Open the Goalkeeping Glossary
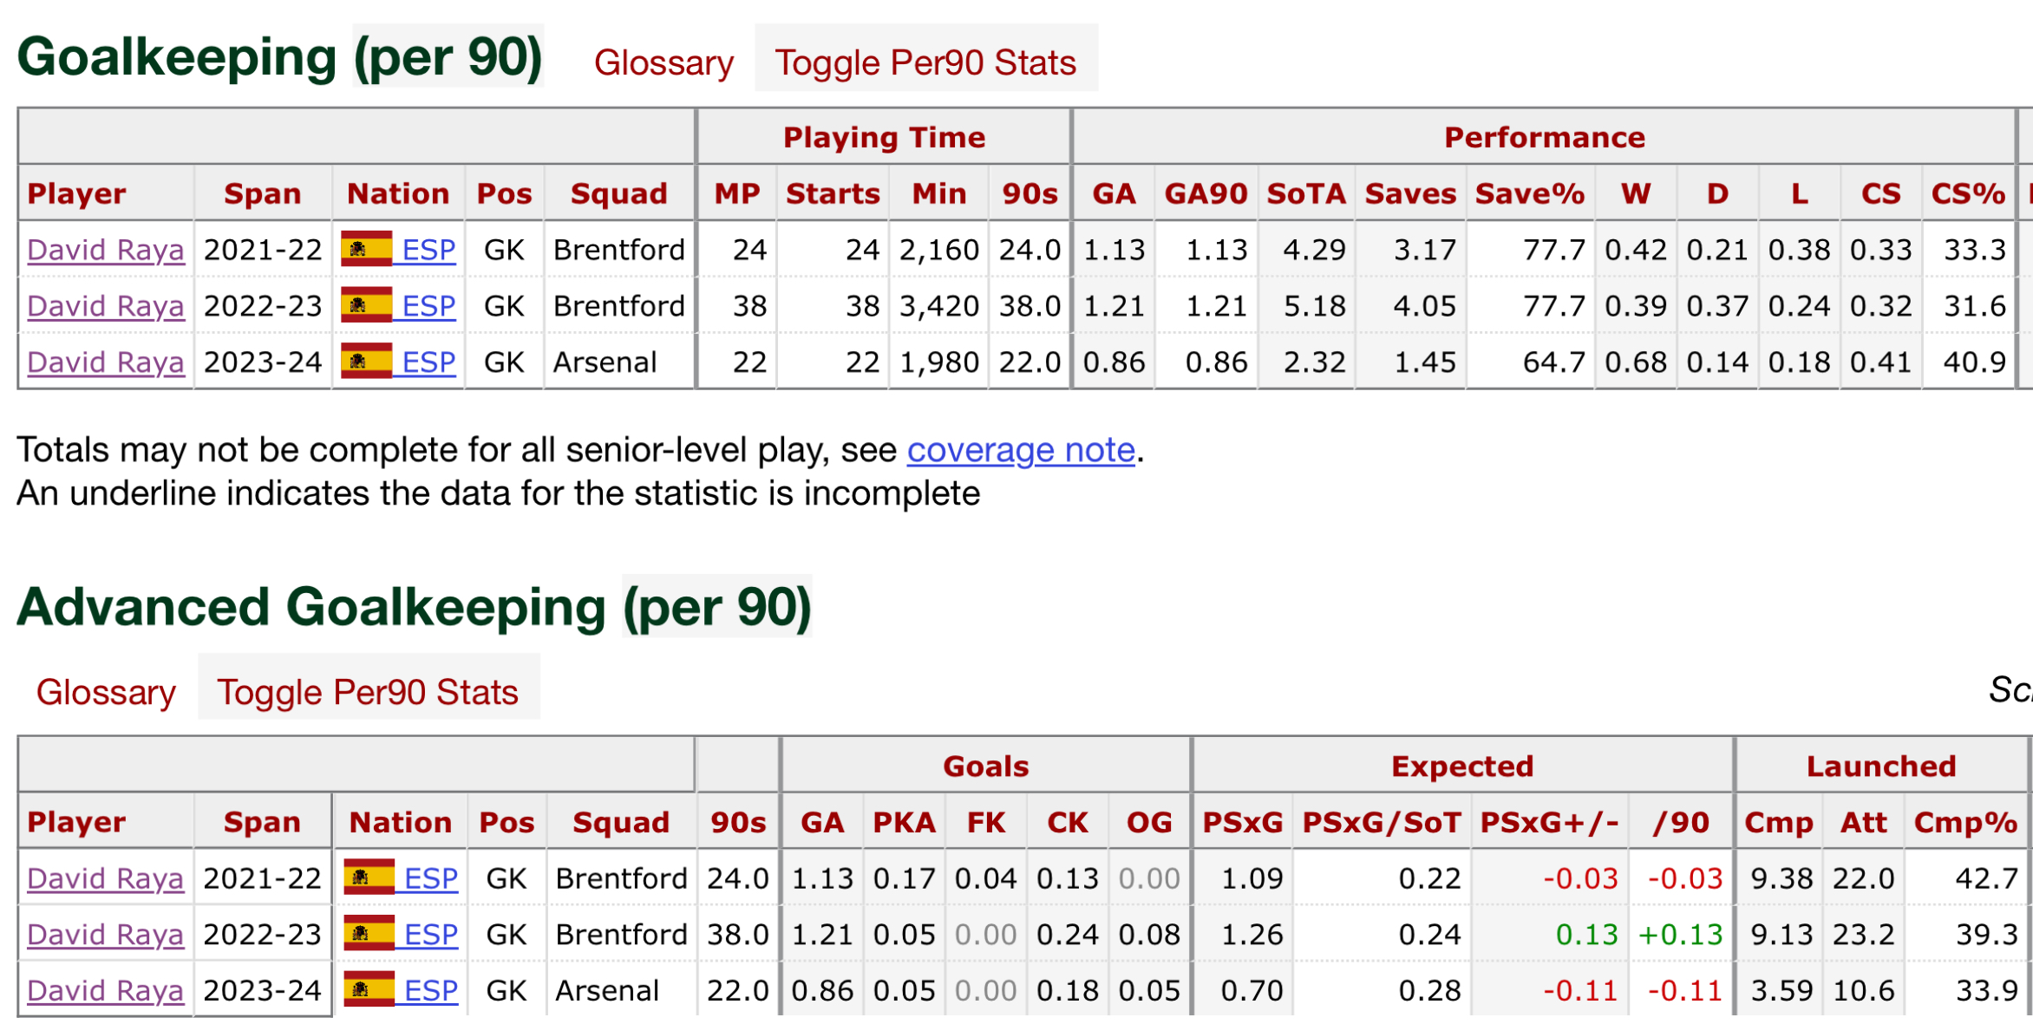2033x1024 pixels. click(x=664, y=62)
